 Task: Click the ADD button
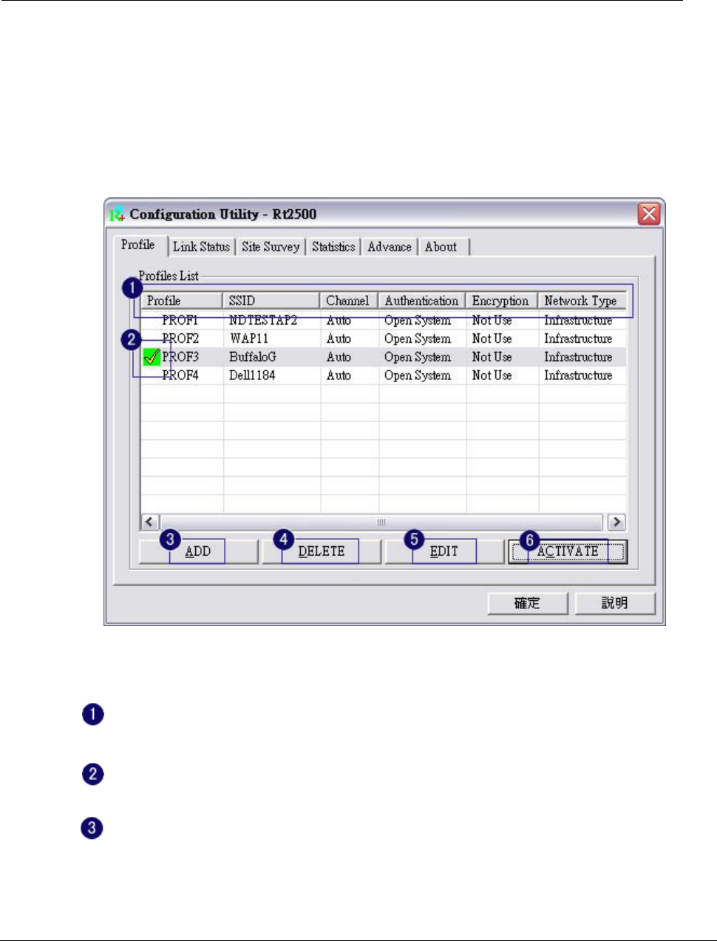coord(198,551)
